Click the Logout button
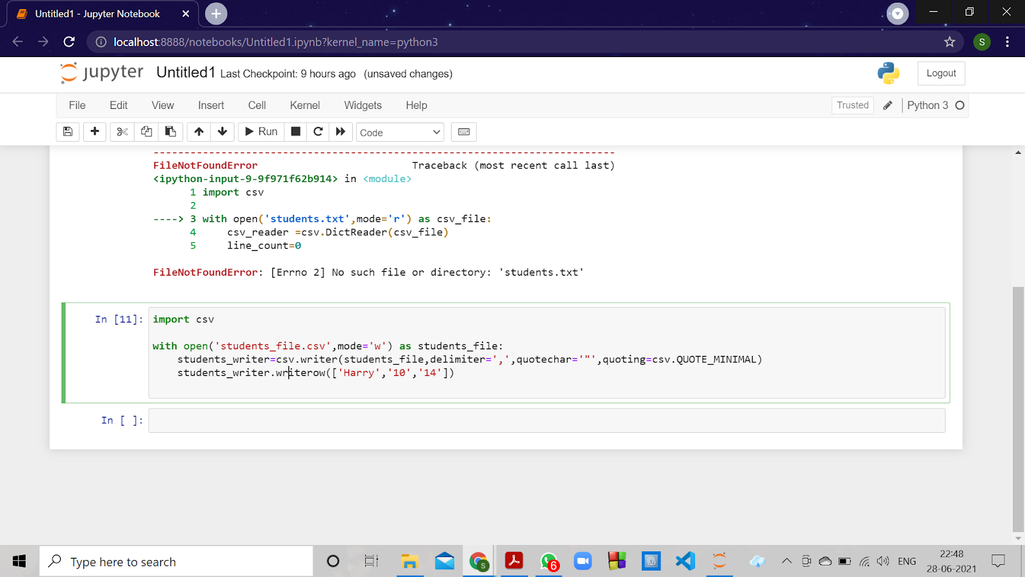 click(x=940, y=73)
